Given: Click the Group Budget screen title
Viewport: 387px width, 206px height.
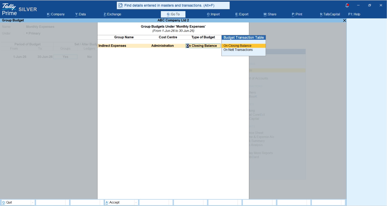Looking at the screenshot, I should pyautogui.click(x=13, y=20).
